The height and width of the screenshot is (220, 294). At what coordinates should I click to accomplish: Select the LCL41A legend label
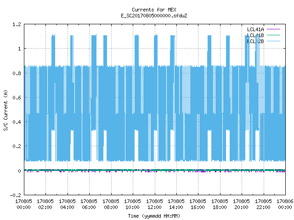pos(255,29)
